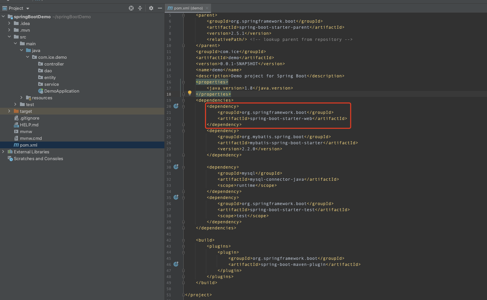Select pom.xml in project tree
Viewport: 487px width, 300px height.
click(x=28, y=145)
